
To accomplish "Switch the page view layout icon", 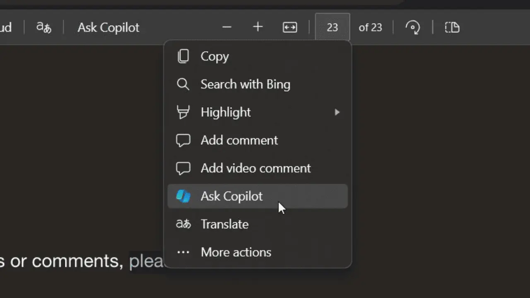I will [x=452, y=27].
